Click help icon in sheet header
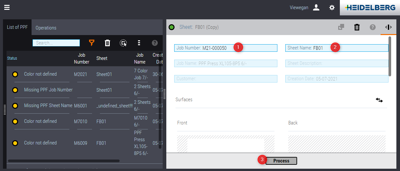The width and height of the screenshot is (400, 171). click(372, 27)
